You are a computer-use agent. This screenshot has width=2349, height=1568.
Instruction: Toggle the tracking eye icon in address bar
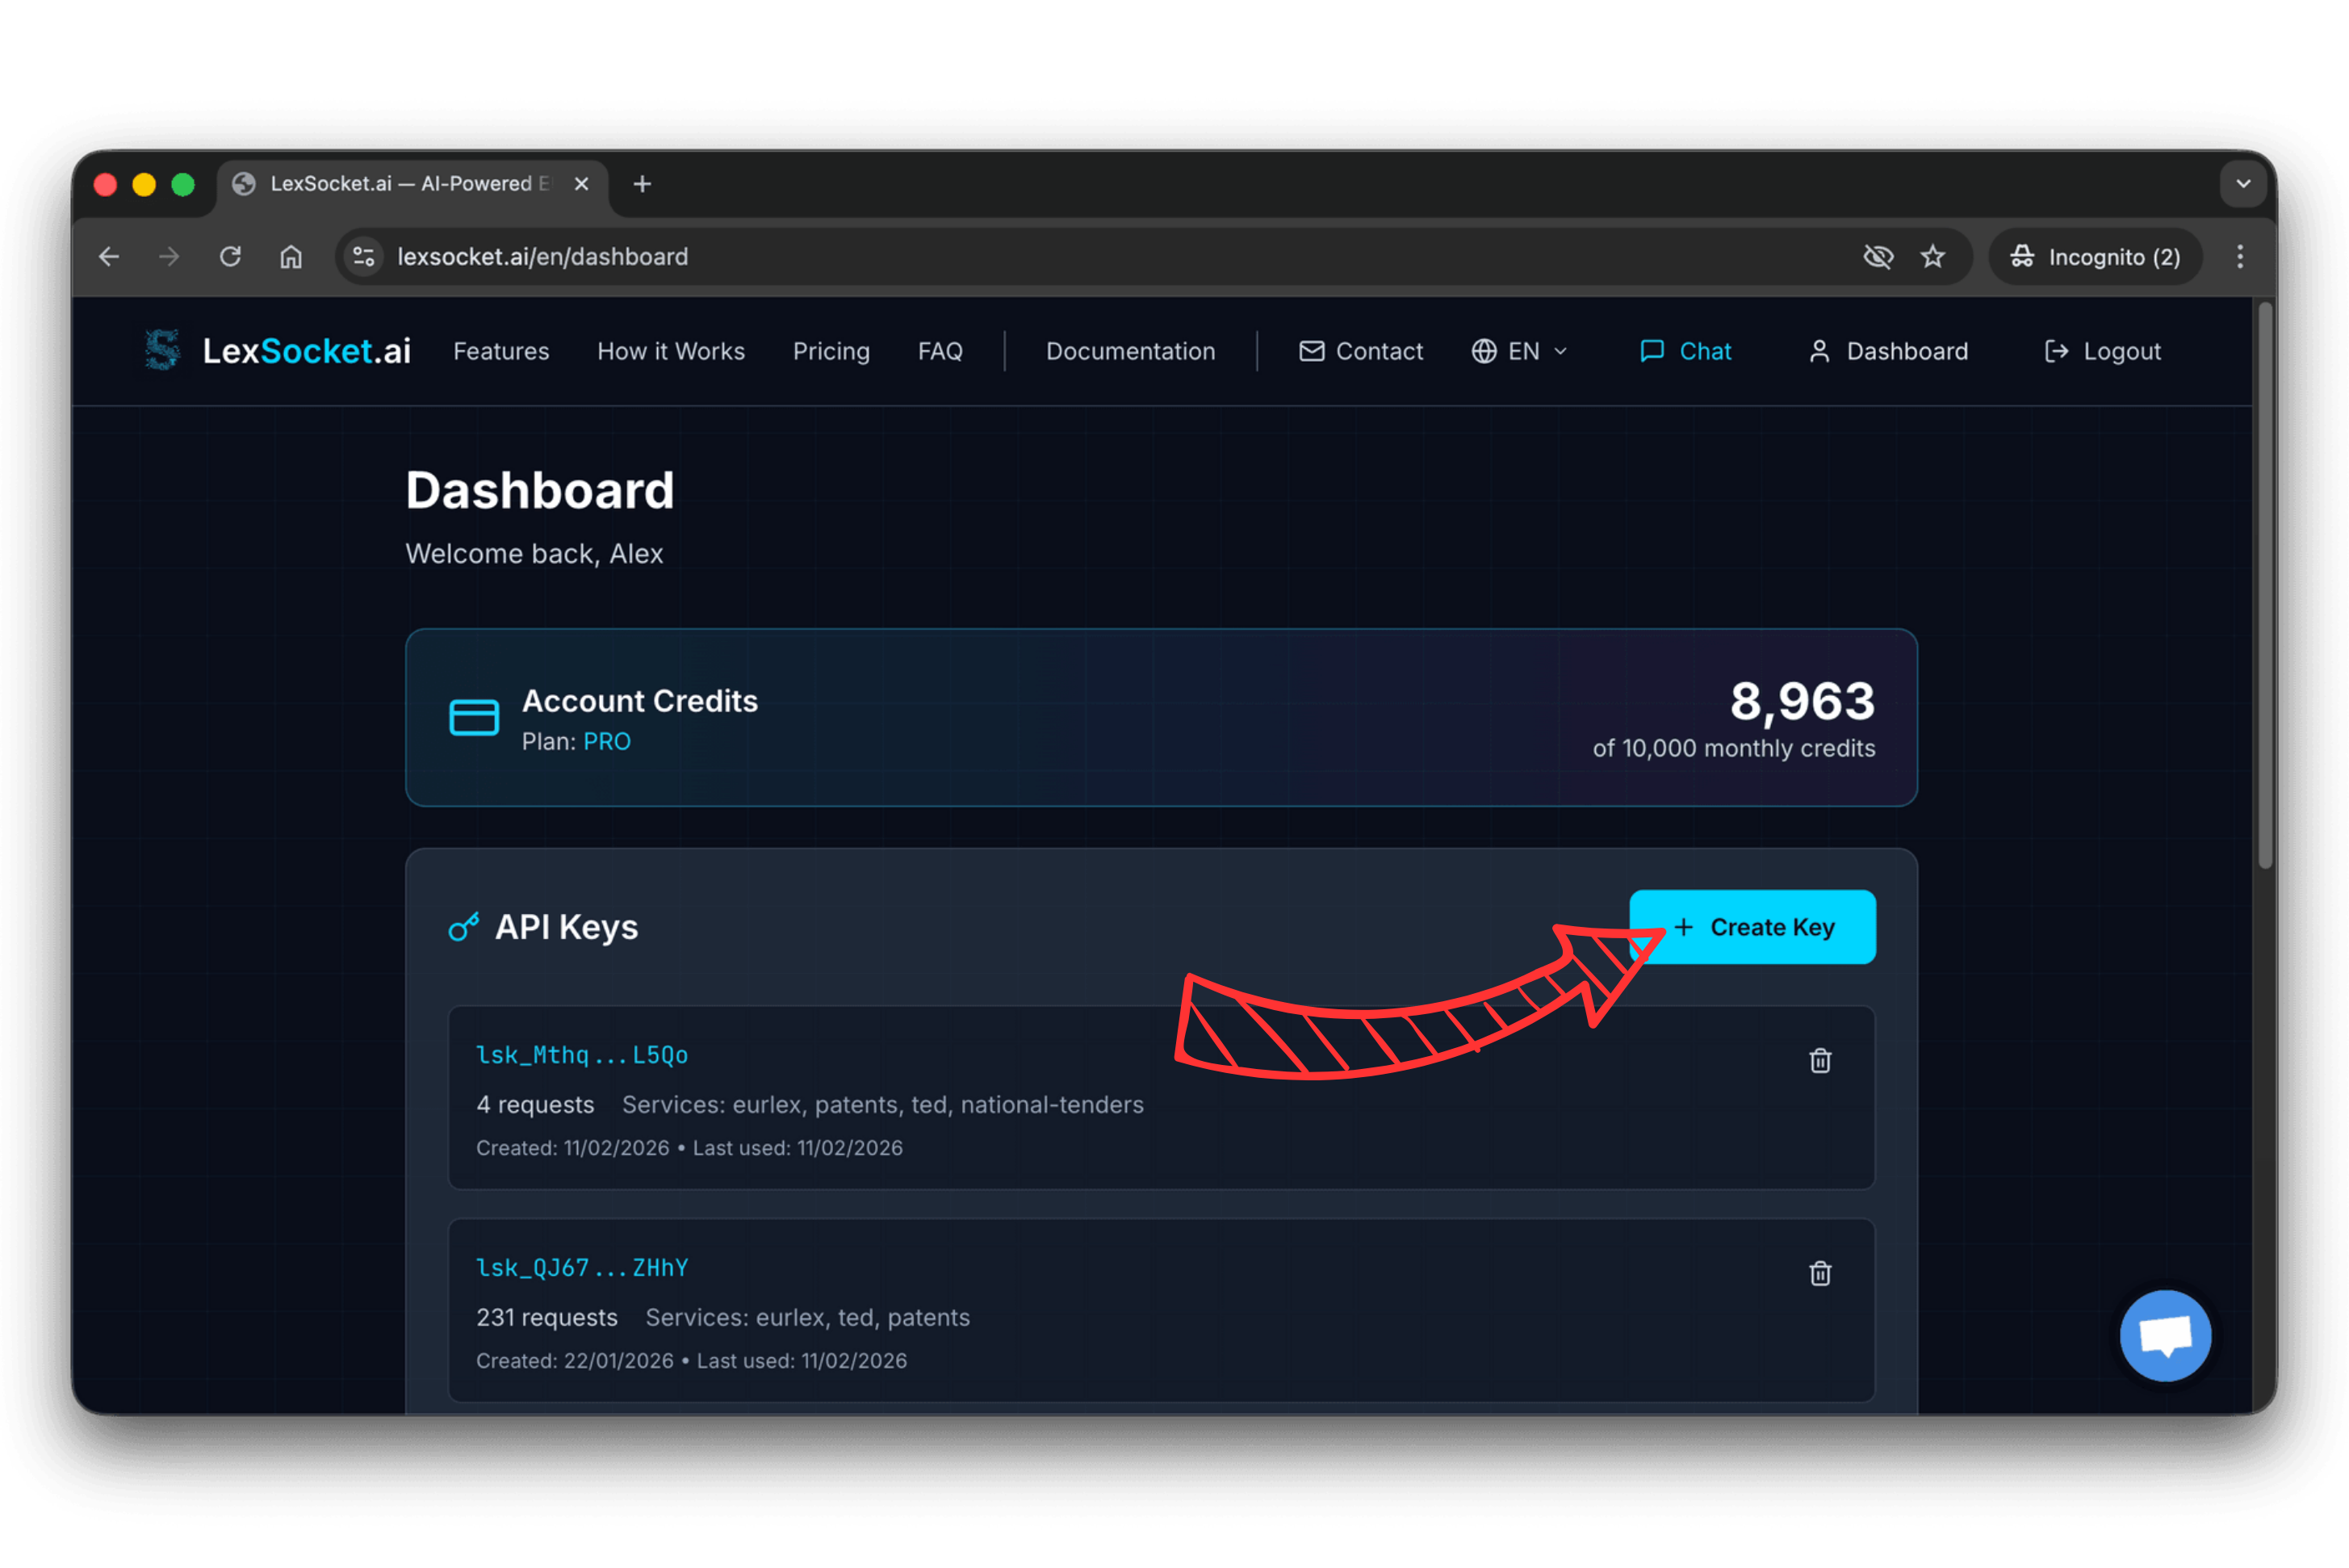[1878, 256]
